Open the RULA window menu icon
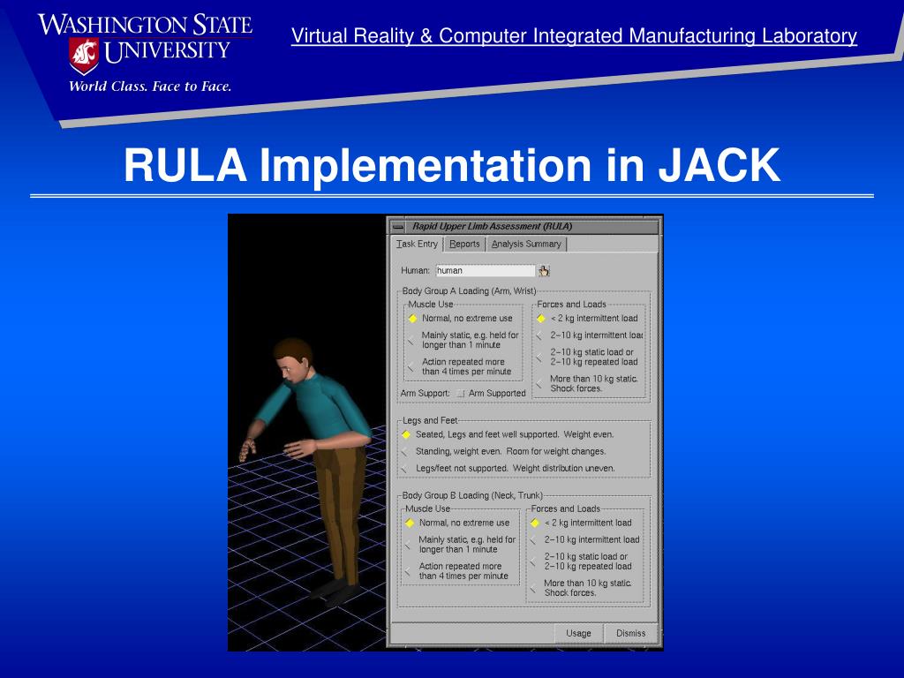Image resolution: width=904 pixels, height=678 pixels. coord(398,227)
